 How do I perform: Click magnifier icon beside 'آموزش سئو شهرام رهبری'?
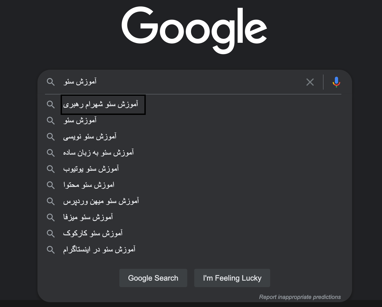(x=51, y=104)
